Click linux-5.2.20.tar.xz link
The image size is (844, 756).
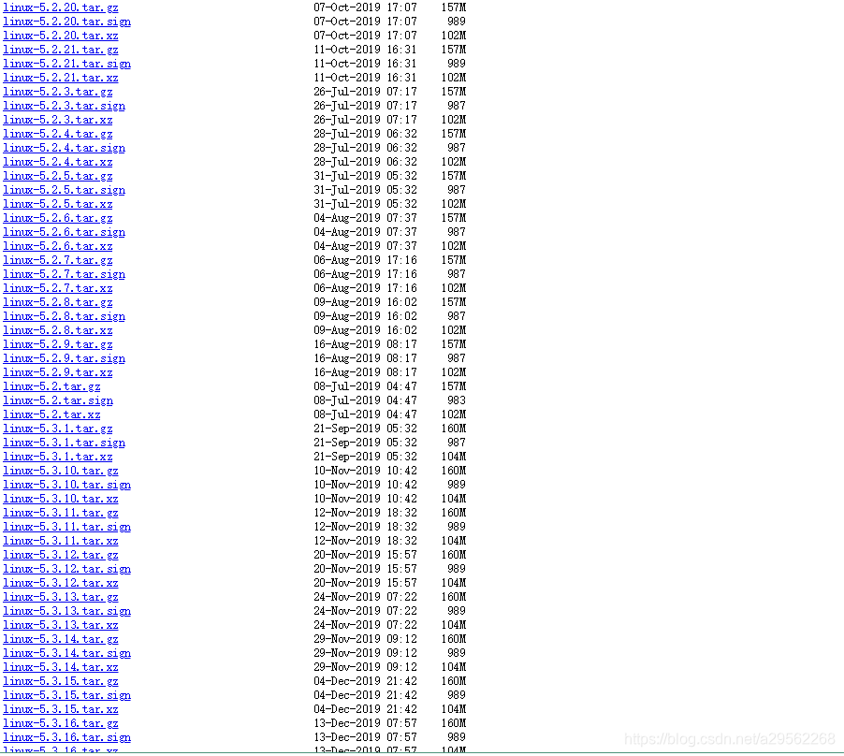(60, 36)
